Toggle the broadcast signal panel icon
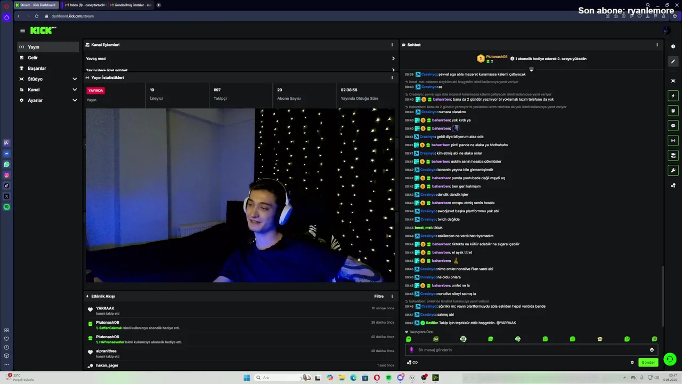Screen dimensions: 682x384 673,141
